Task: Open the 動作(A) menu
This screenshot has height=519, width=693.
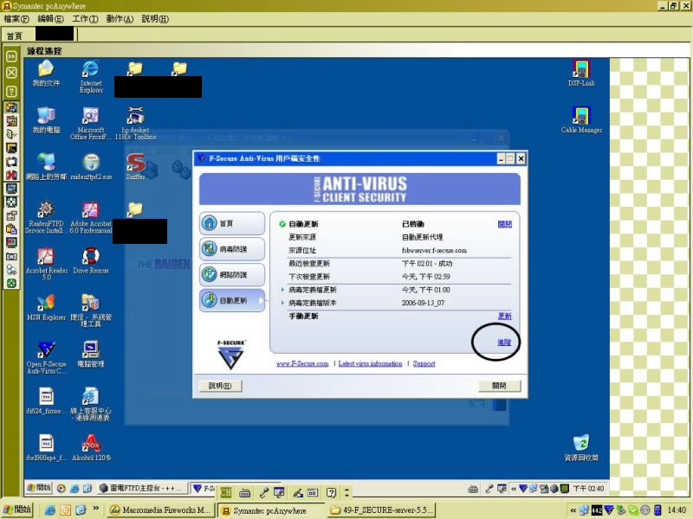Action: click(120, 19)
